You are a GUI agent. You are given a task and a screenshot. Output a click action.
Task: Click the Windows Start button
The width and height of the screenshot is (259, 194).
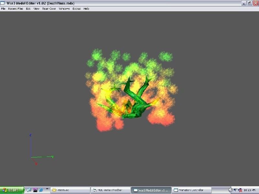coord(12,190)
